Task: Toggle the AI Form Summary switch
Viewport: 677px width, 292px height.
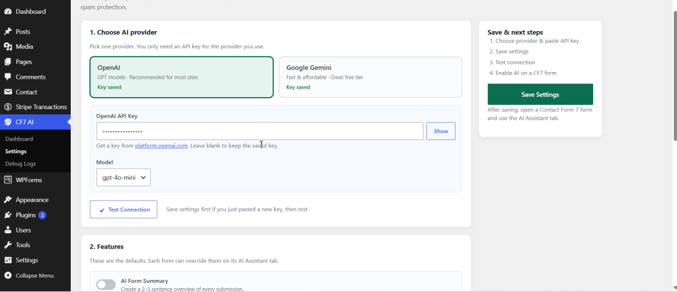Action: pyautogui.click(x=106, y=285)
